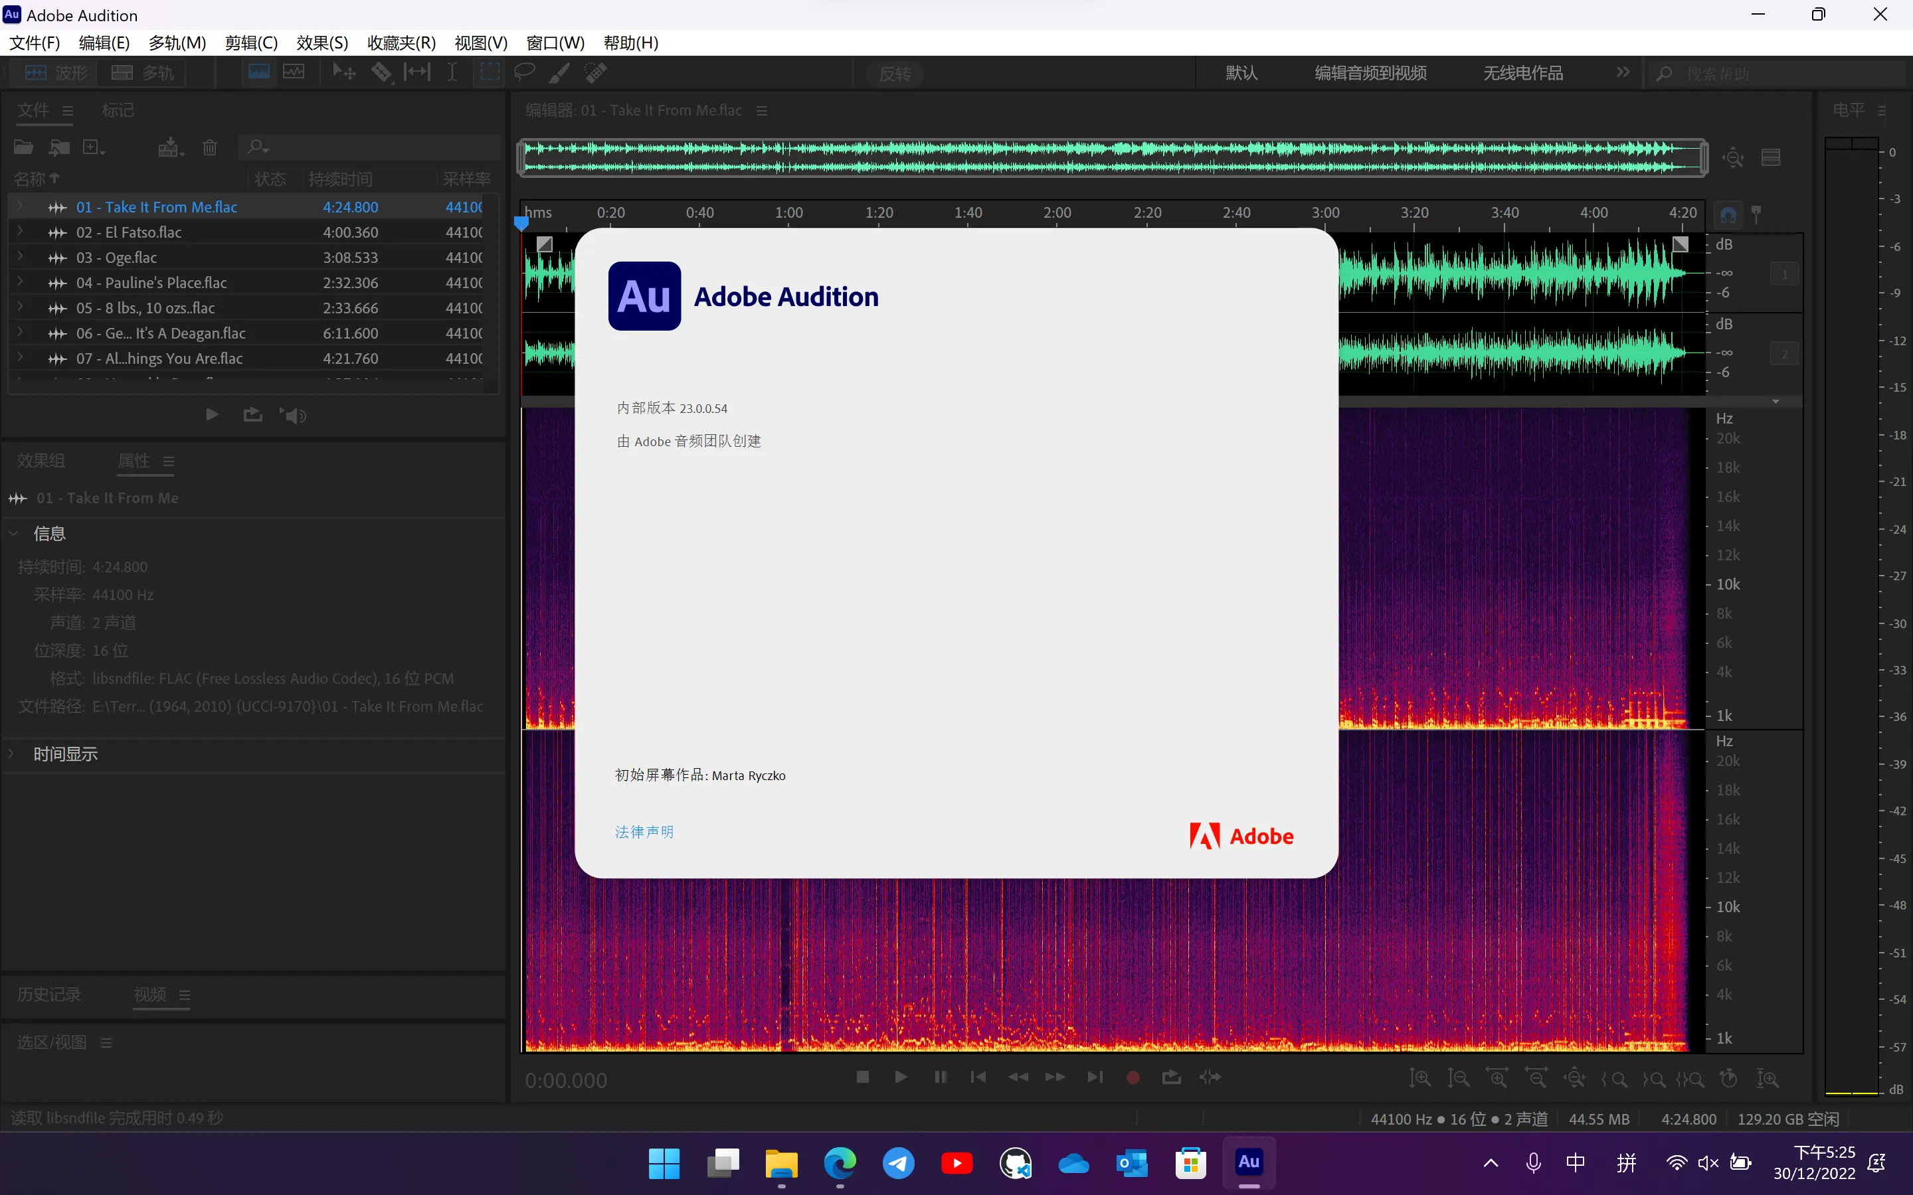Open the New File dropdown
This screenshot has width=1913, height=1195.
pos(94,147)
